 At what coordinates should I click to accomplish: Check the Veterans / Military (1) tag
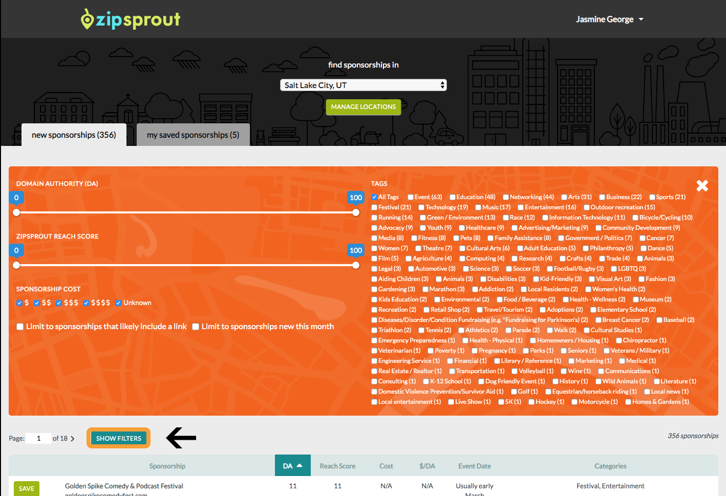pyautogui.click(x=607, y=351)
